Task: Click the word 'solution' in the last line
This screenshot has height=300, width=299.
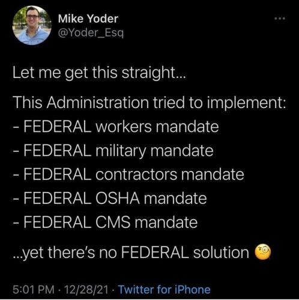Action: tap(221, 252)
